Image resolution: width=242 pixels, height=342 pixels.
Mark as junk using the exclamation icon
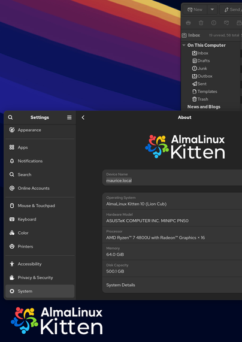pos(214,23)
